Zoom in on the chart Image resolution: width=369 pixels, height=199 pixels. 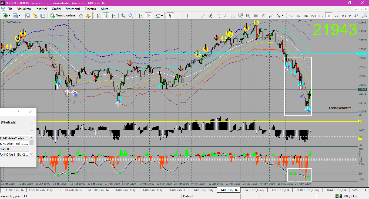click(x=123, y=16)
